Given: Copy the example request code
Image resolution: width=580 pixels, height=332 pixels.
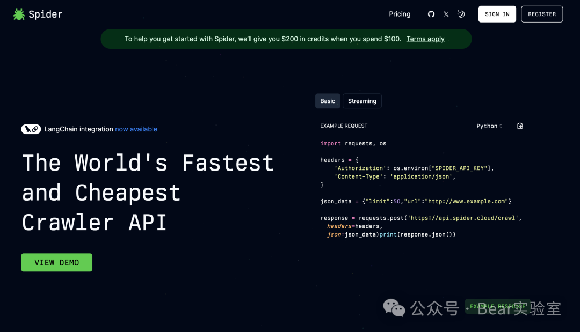Looking at the screenshot, I should 520,126.
